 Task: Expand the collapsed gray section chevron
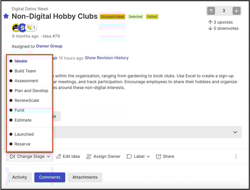click(x=235, y=132)
